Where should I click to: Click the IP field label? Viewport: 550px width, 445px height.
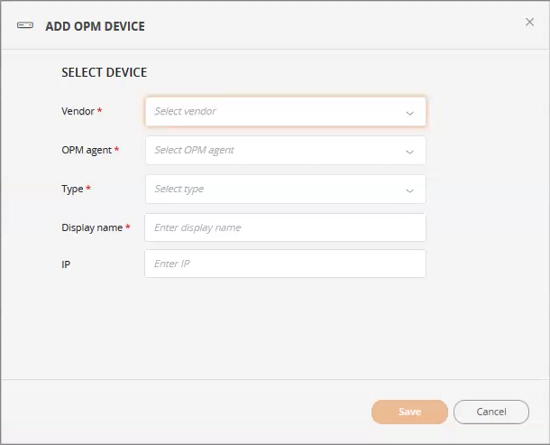point(66,264)
